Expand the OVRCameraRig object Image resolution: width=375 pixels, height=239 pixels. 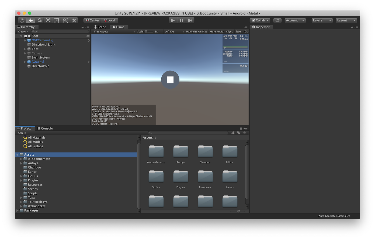[25, 40]
